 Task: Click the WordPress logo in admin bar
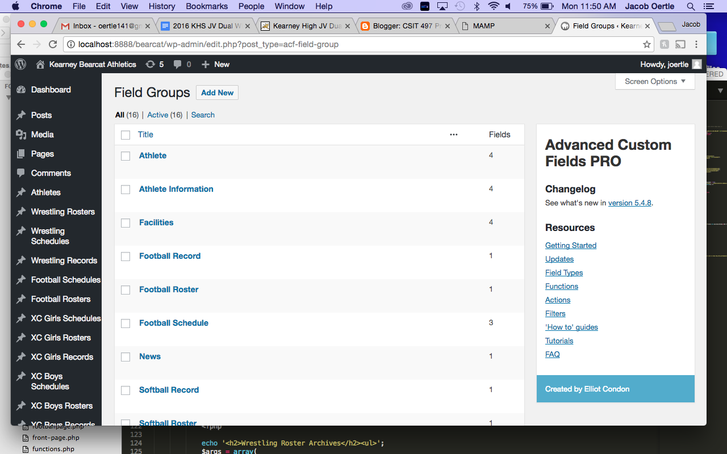(20, 64)
